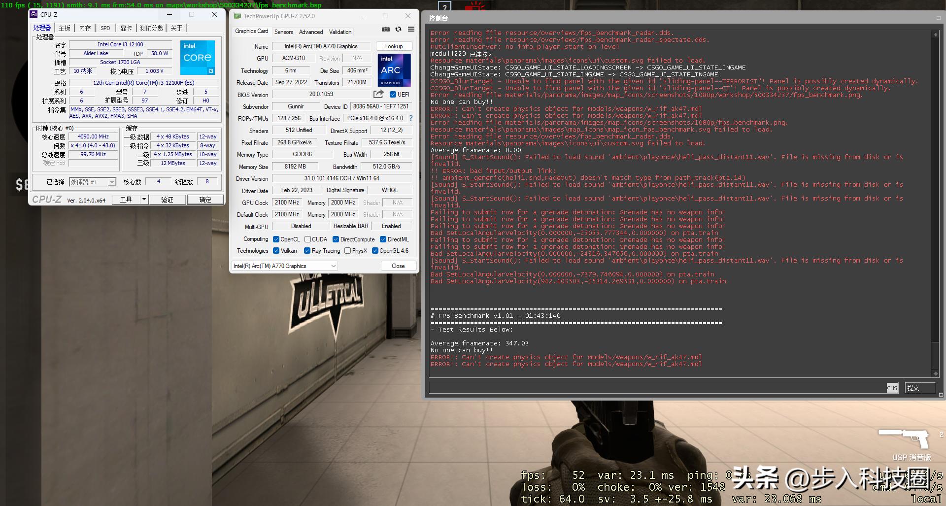Check the CUDA computing checkbox

point(308,239)
